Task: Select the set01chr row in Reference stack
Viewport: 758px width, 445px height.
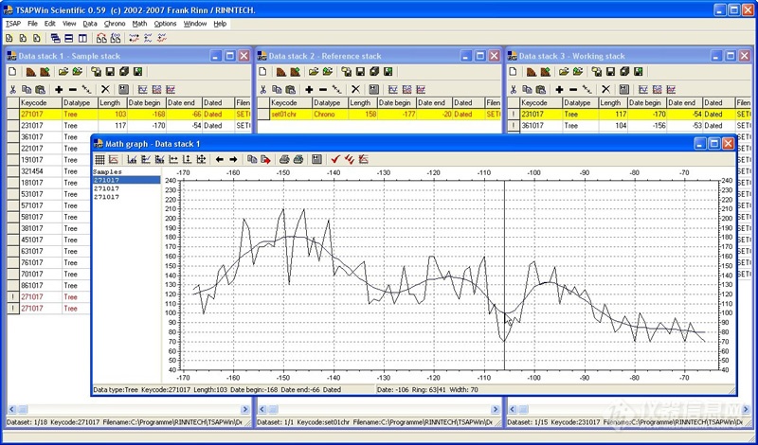Action: point(289,114)
